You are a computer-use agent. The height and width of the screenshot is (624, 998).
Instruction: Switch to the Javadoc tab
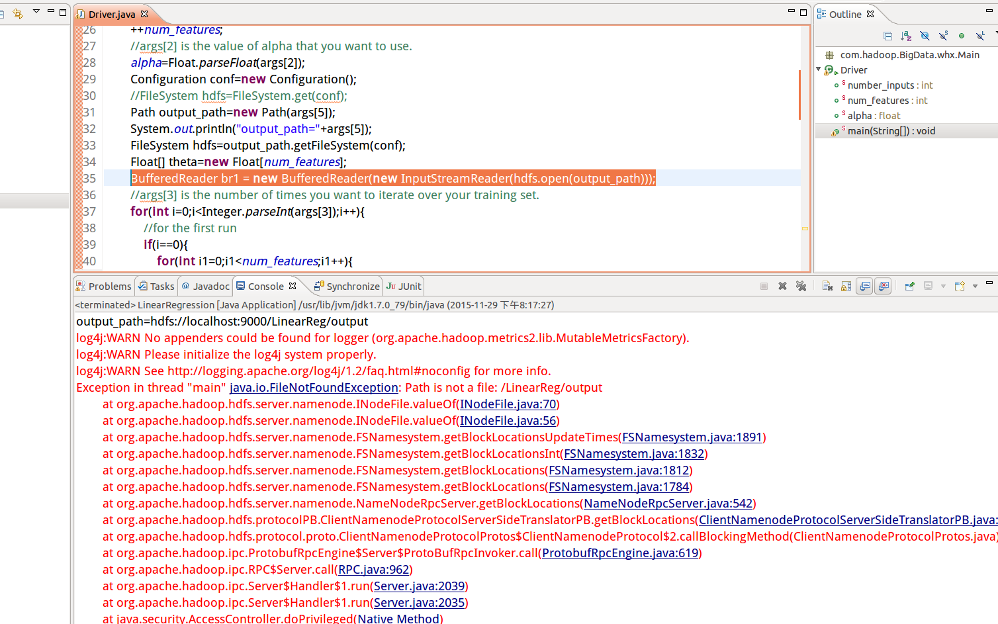(x=205, y=287)
